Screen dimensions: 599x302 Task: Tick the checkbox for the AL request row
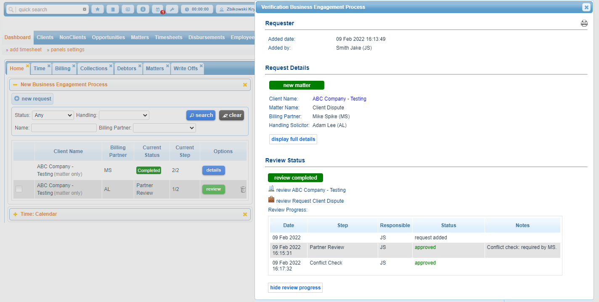tap(19, 189)
